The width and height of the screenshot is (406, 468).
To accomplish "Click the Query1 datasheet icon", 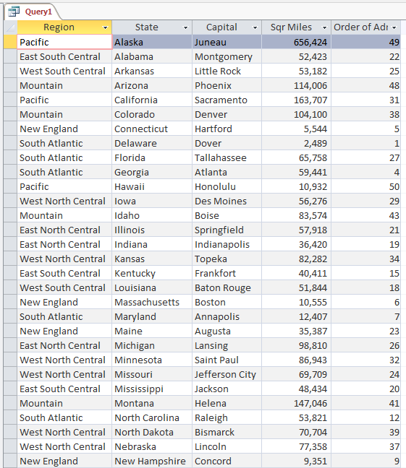I will pos(14,12).
